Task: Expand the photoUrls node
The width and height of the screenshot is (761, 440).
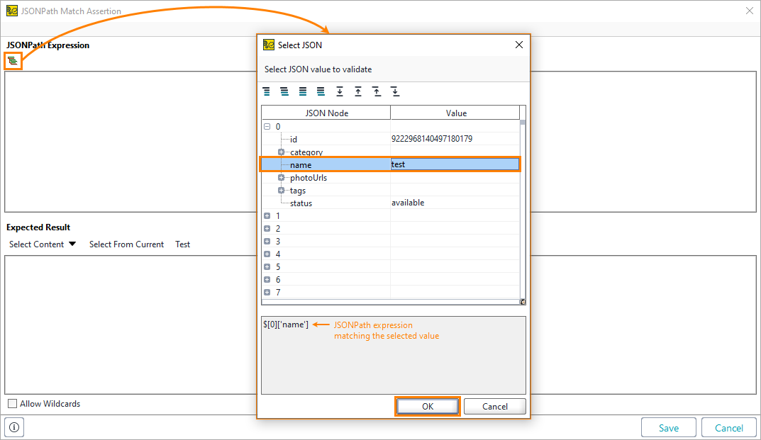Action: click(x=280, y=177)
